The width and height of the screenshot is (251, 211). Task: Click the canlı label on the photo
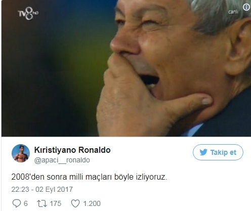[233, 12]
